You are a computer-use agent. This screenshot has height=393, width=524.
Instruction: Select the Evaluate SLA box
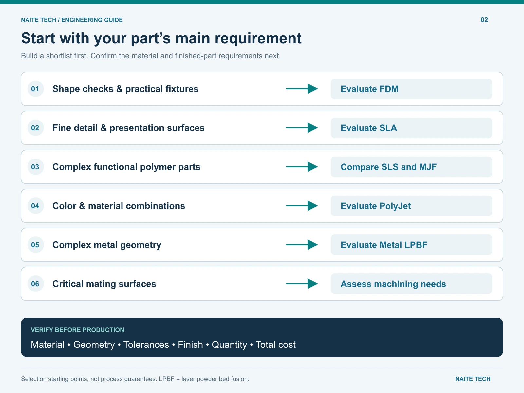[x=411, y=128]
